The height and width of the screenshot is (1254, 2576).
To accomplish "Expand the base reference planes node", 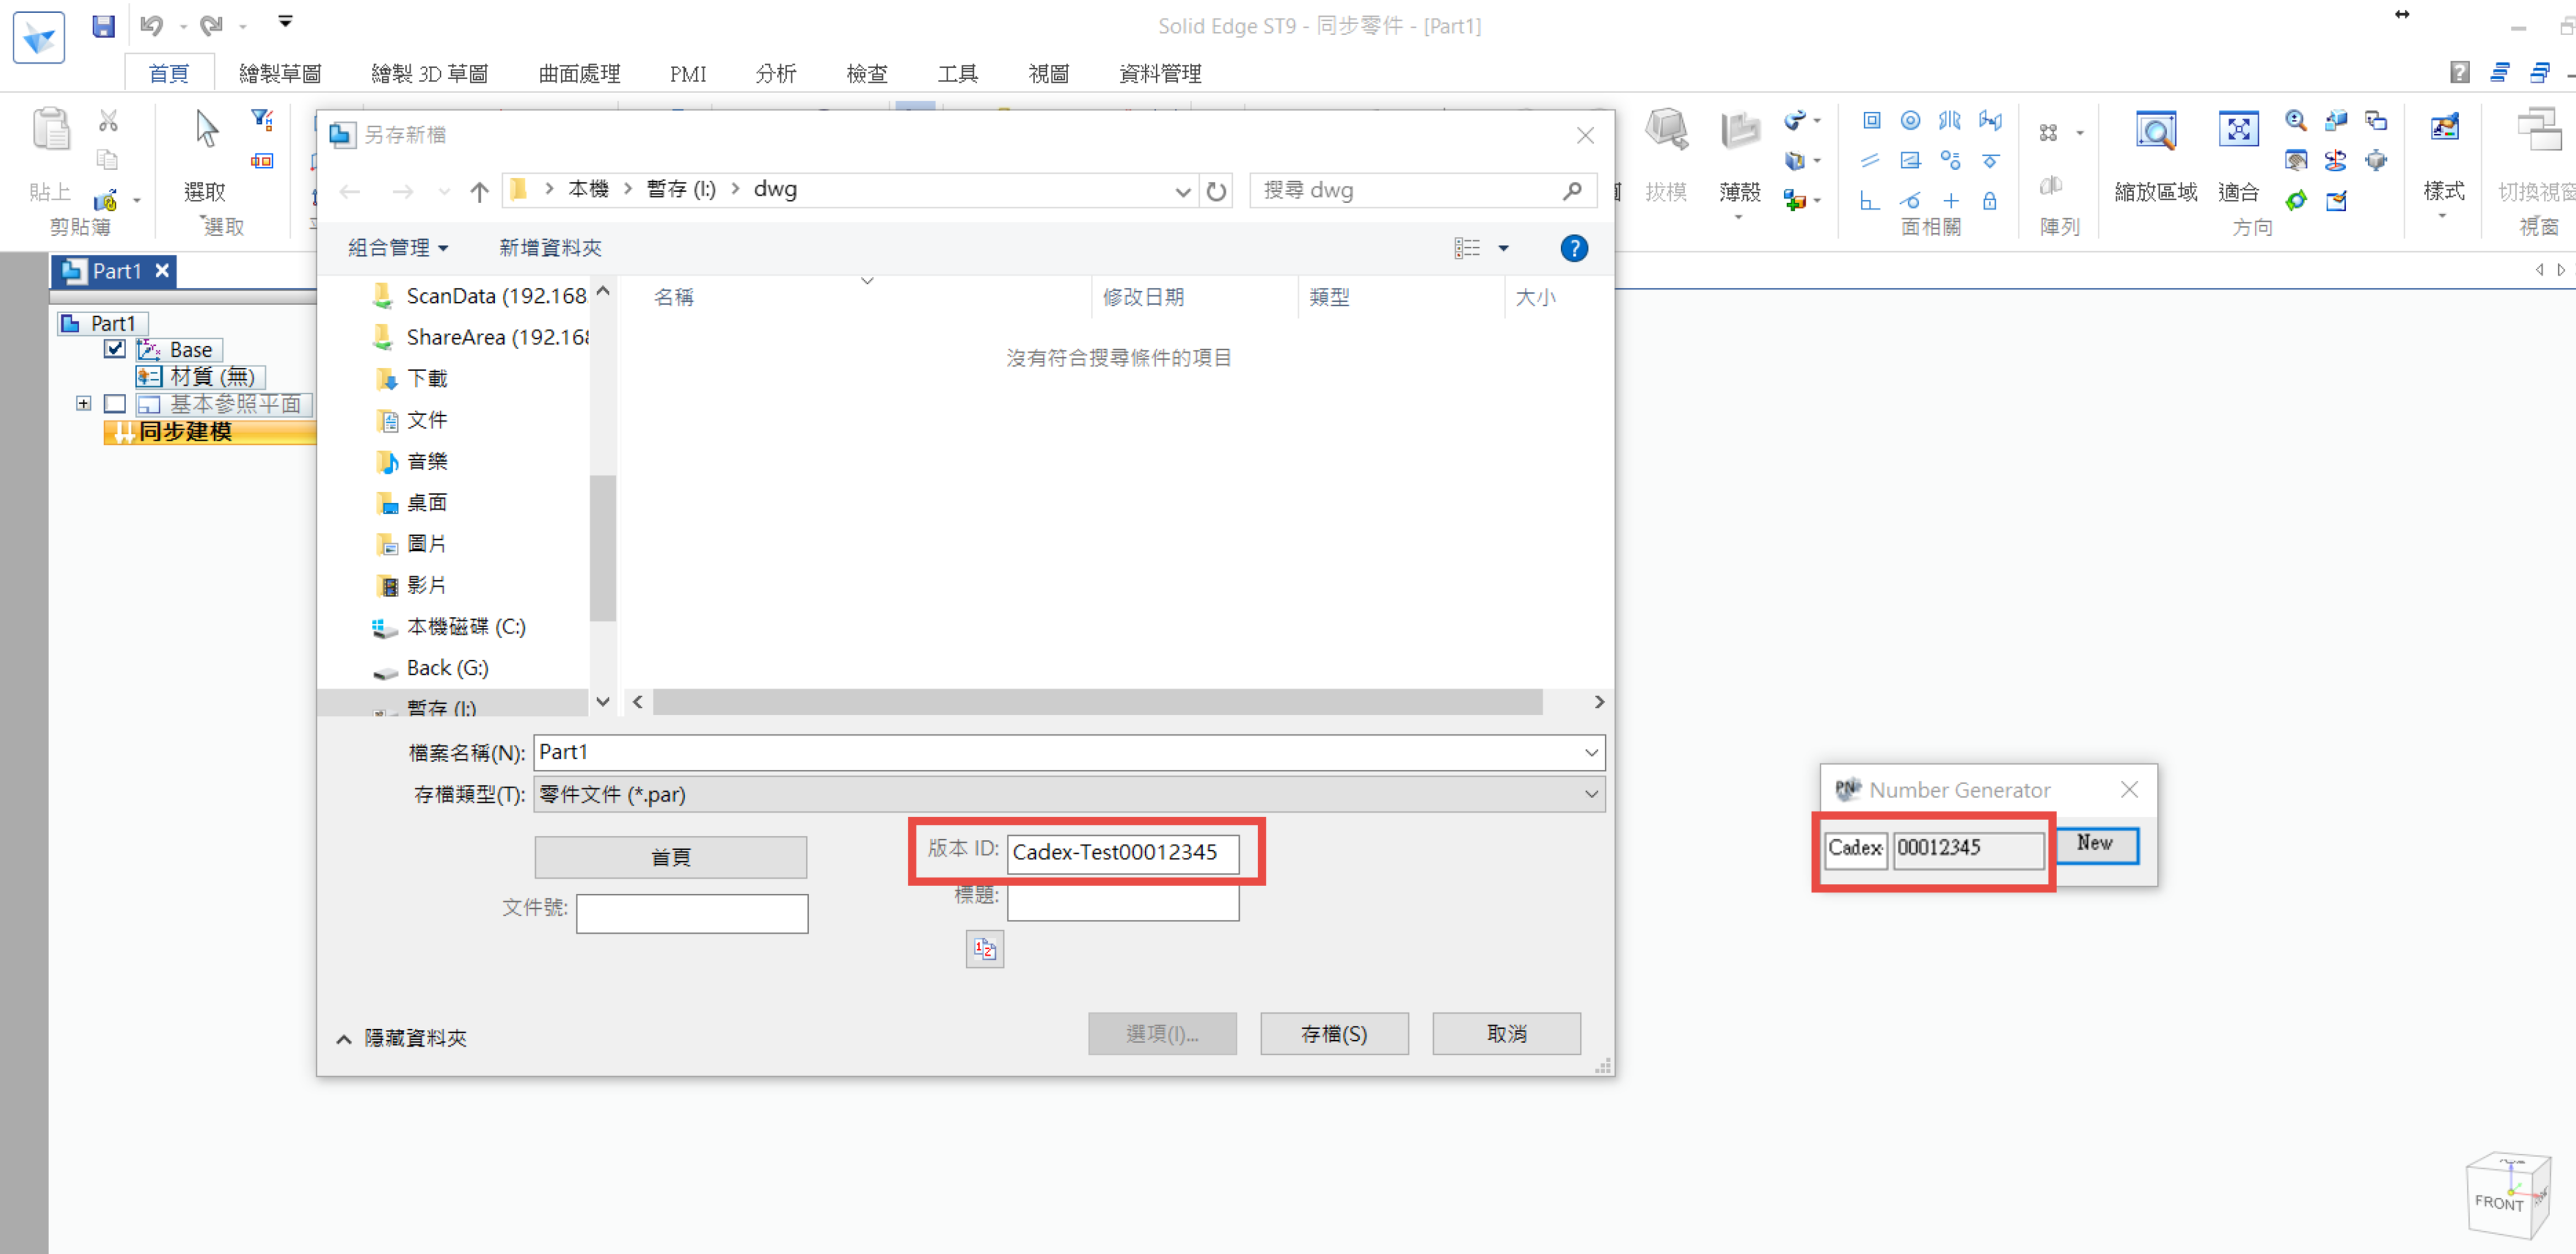I will [84, 404].
